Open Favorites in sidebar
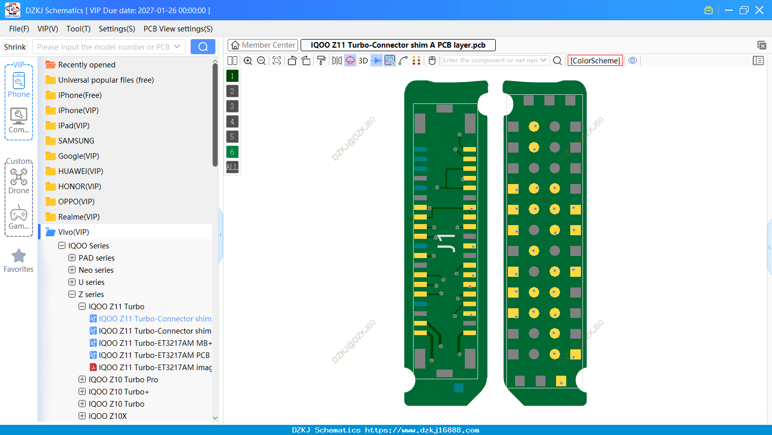The image size is (772, 435). (19, 261)
